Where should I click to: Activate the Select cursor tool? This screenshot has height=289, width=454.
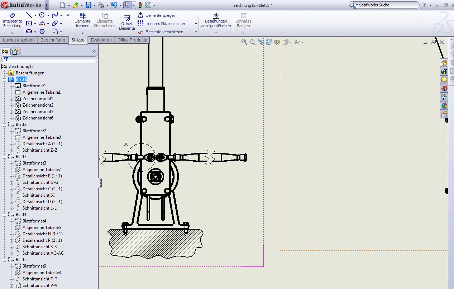coord(127,5)
